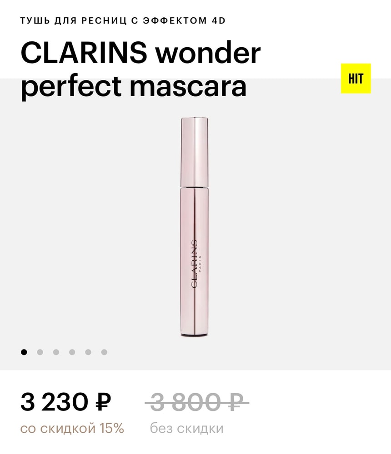Click the word "wonder" in the title
391x454 pixels.
[208, 53]
